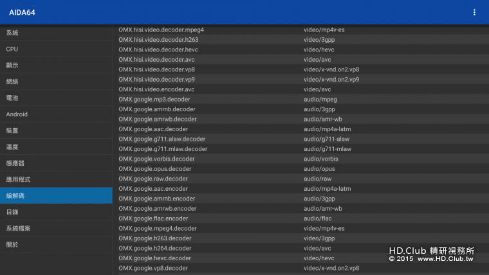Click the video/x-vnd.on2.vp9 value
This screenshot has width=489, height=275.
coord(331,80)
